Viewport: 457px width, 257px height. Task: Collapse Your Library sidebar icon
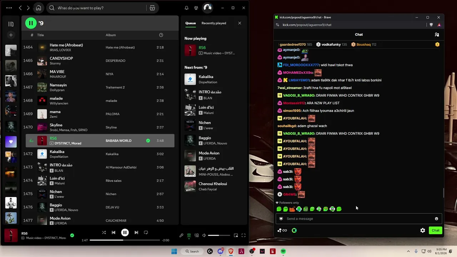point(11,24)
